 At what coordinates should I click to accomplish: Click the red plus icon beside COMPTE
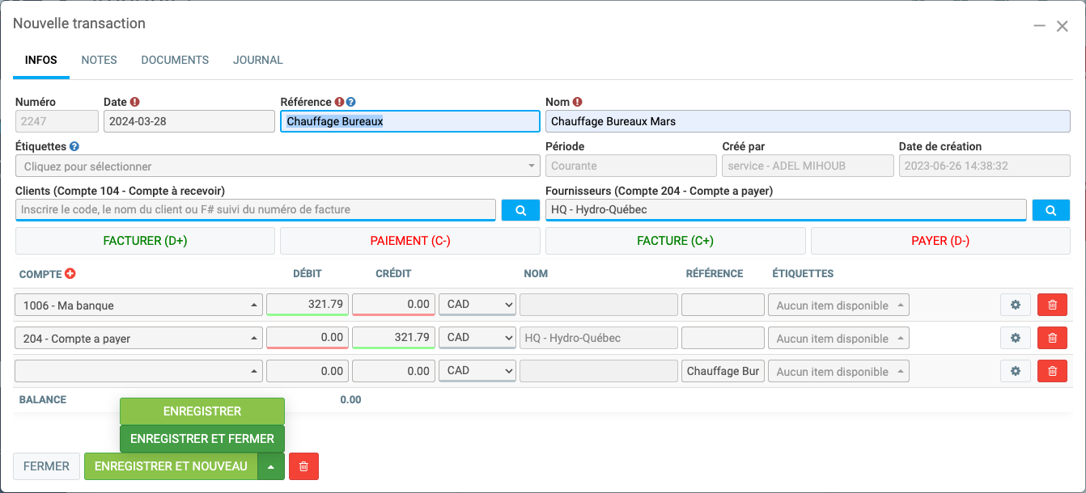[70, 274]
